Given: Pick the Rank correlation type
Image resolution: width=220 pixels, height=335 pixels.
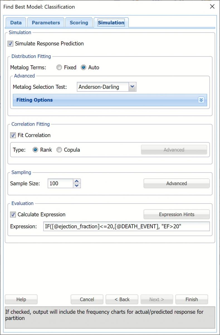Looking at the screenshot, I should [35, 150].
